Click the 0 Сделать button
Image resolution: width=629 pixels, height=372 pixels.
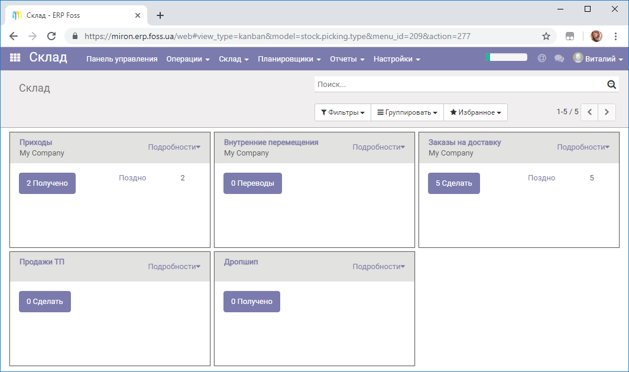click(x=45, y=302)
